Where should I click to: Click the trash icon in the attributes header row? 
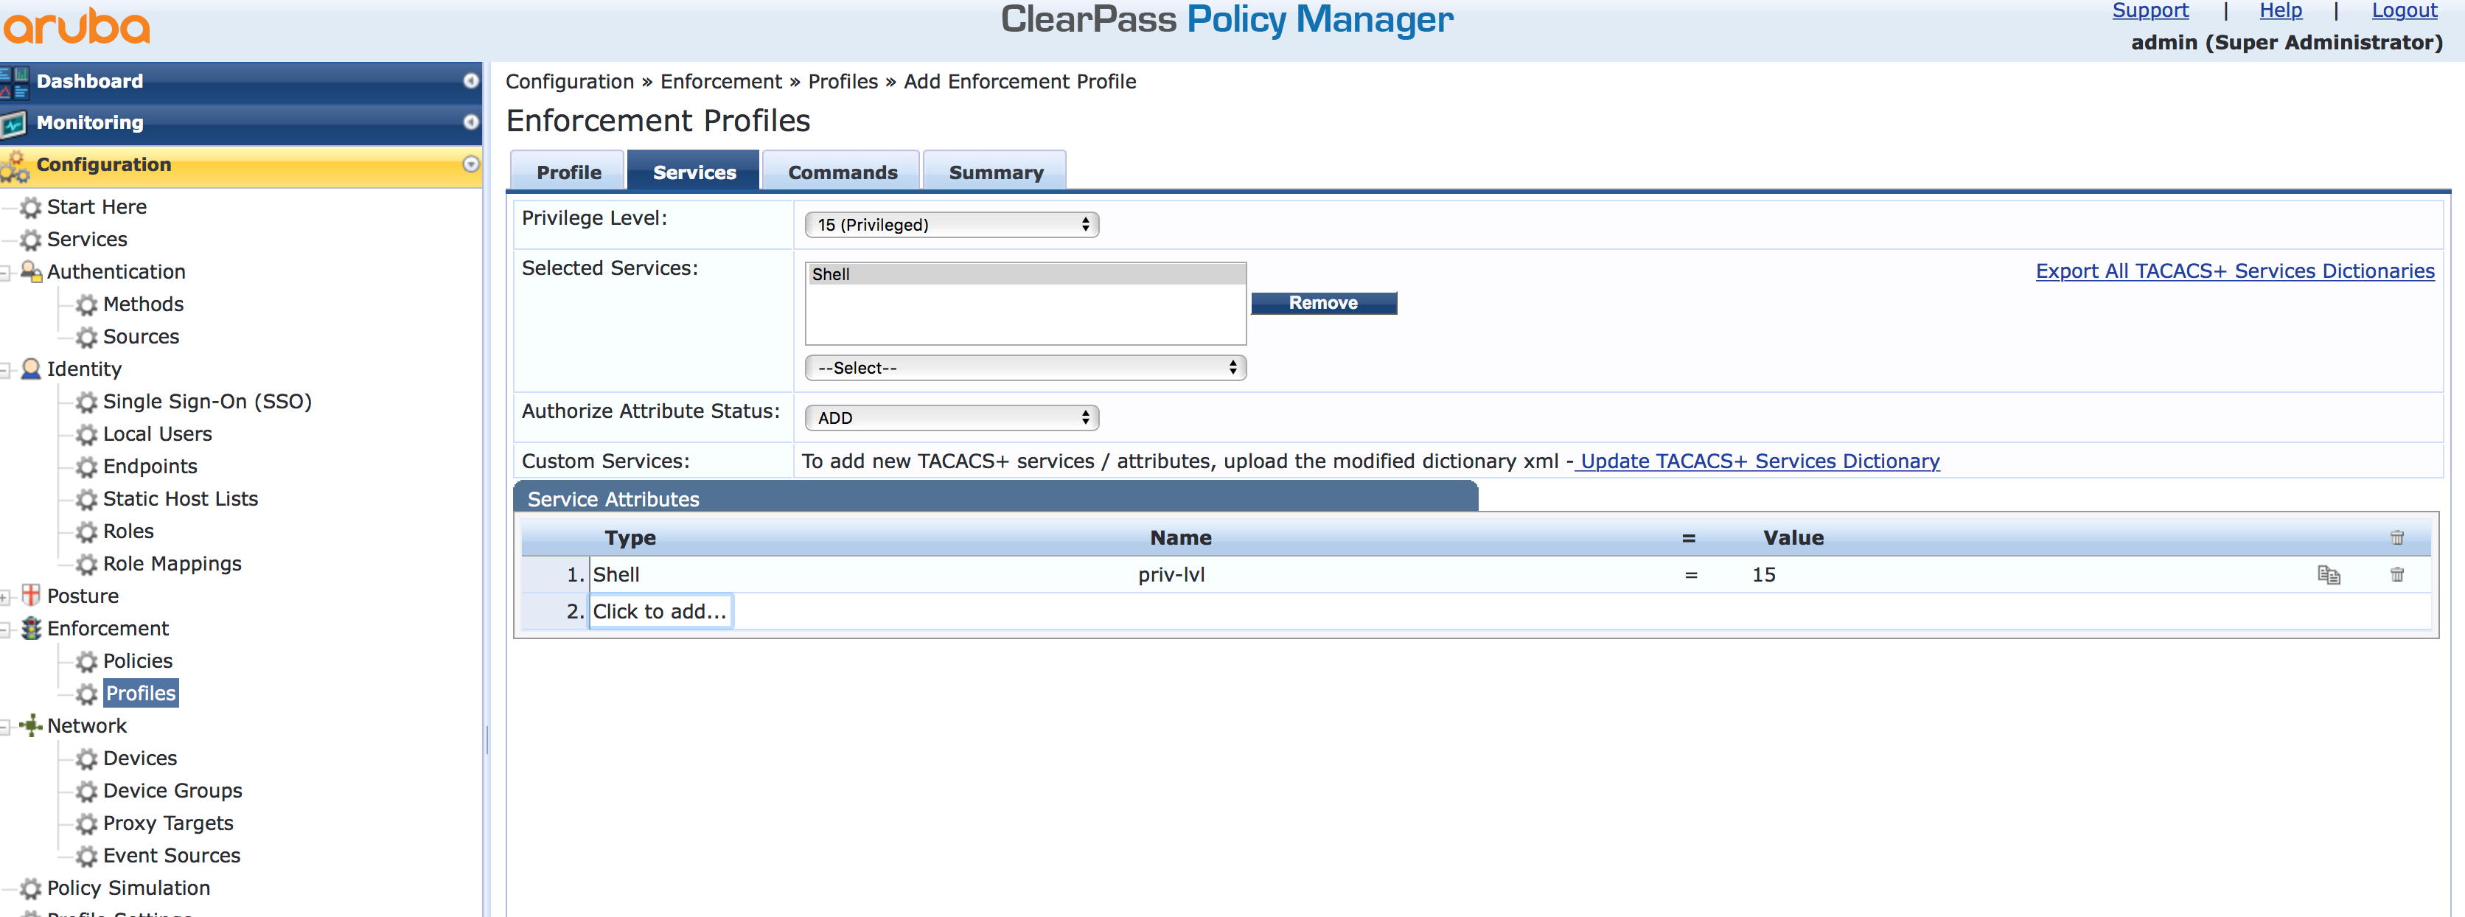2397,537
